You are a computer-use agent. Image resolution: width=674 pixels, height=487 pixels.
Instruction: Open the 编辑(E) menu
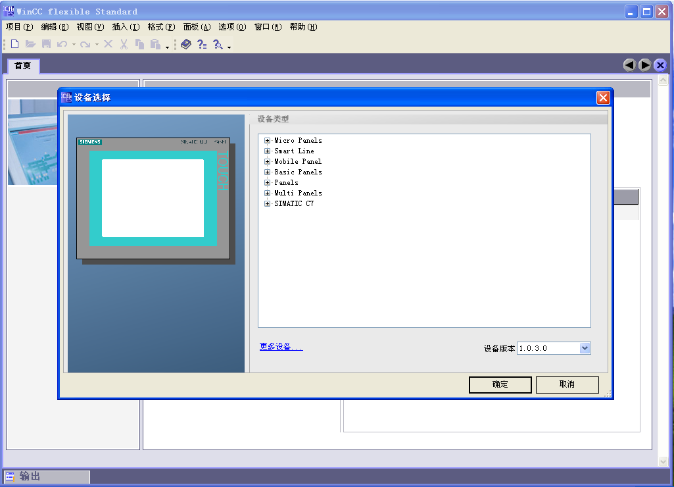pyautogui.click(x=55, y=27)
